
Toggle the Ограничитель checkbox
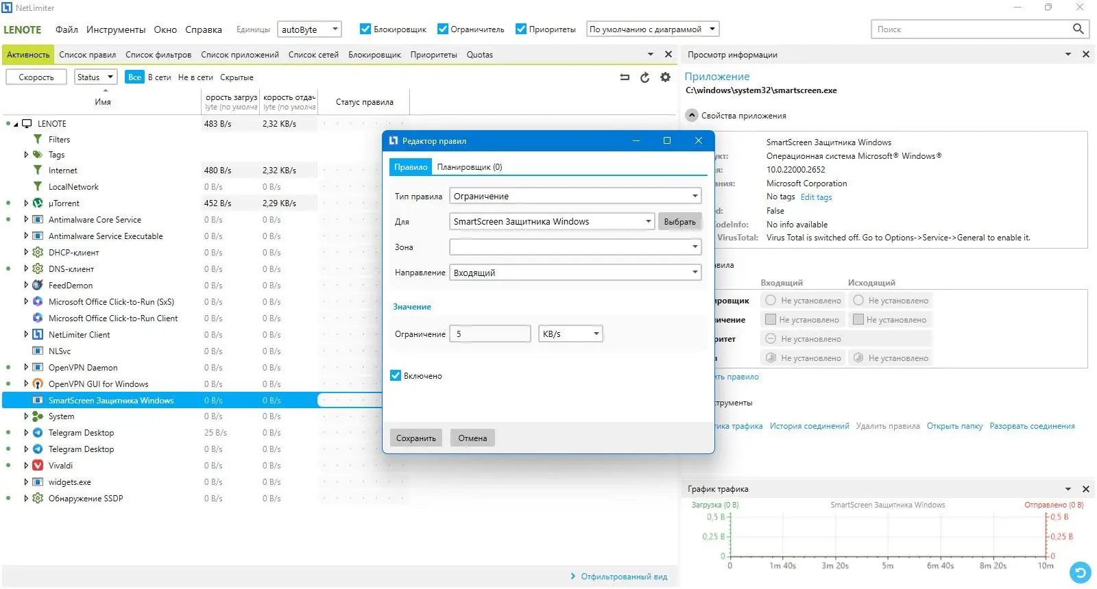point(442,29)
